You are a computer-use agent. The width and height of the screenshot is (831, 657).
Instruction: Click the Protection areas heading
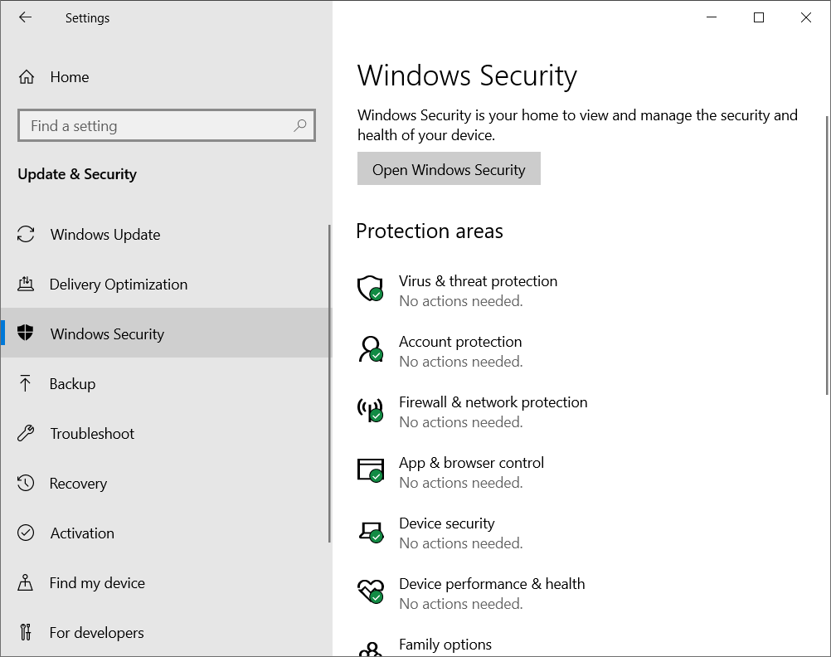point(430,231)
